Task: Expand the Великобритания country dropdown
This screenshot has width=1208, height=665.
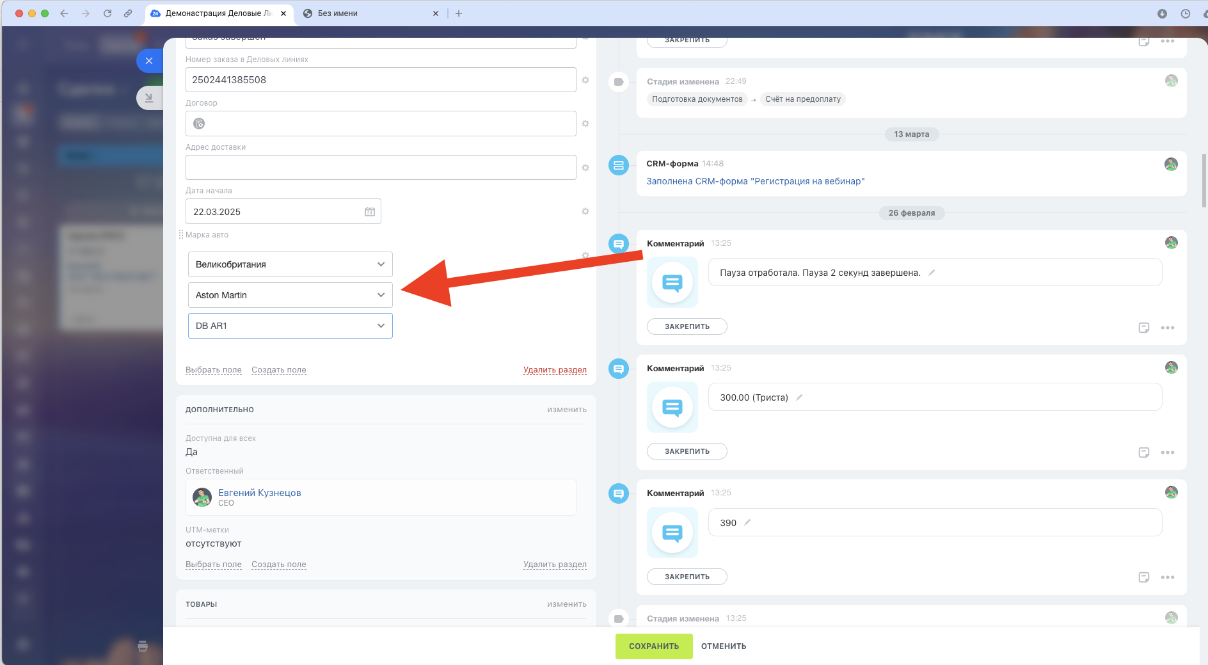Action: [290, 264]
